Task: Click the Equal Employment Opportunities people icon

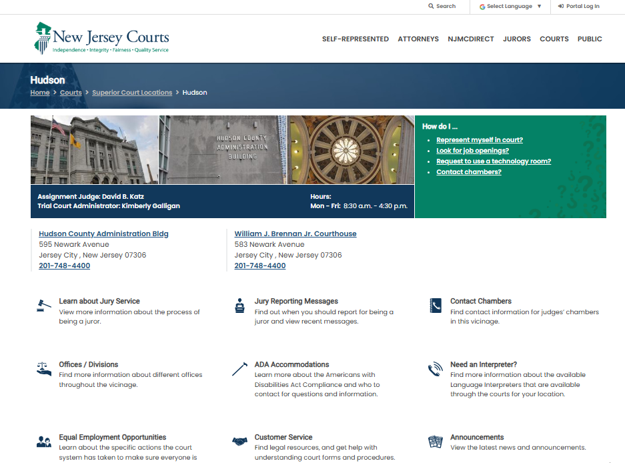Action: (43, 442)
